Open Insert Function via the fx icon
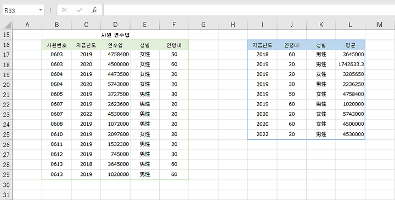The width and height of the screenshot is (395, 200). coord(94,10)
